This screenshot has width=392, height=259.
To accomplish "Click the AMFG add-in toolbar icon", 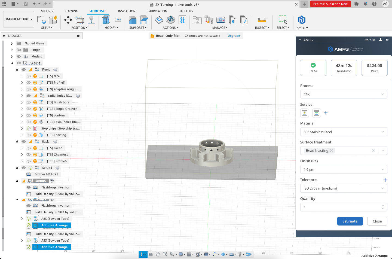I will 302,20.
